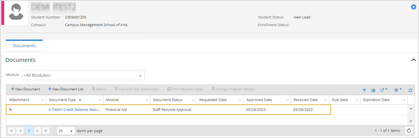This screenshot has height=138, width=419.
Task: Open the Expiration Date column menu arrow
Action: pos(403,100)
